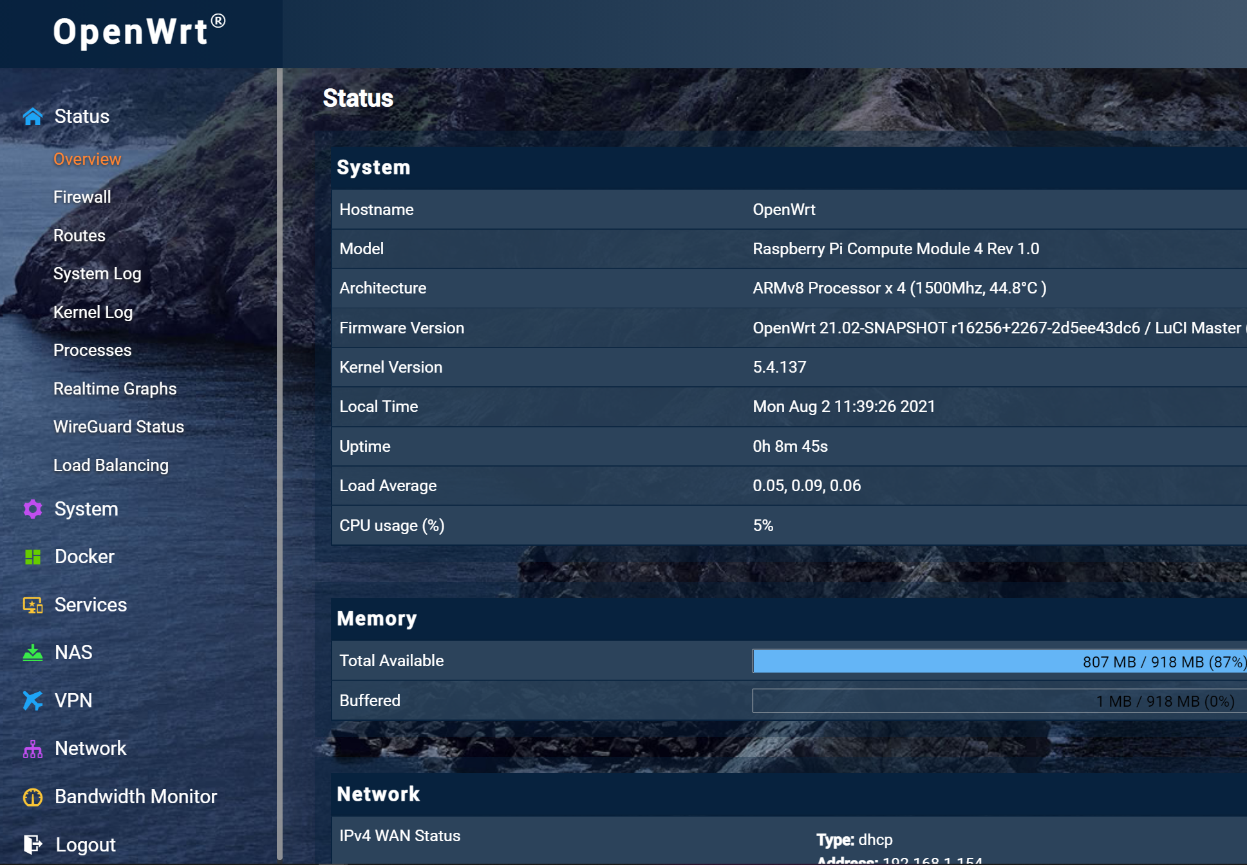Click the kernel version 5.4.137
1247x865 pixels.
(779, 367)
